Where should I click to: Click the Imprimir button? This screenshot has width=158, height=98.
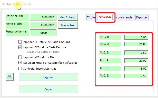tap(48, 77)
